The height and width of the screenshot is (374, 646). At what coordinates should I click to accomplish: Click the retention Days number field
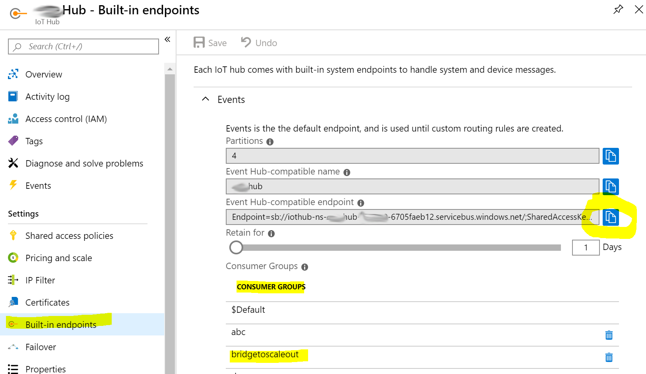[586, 248]
